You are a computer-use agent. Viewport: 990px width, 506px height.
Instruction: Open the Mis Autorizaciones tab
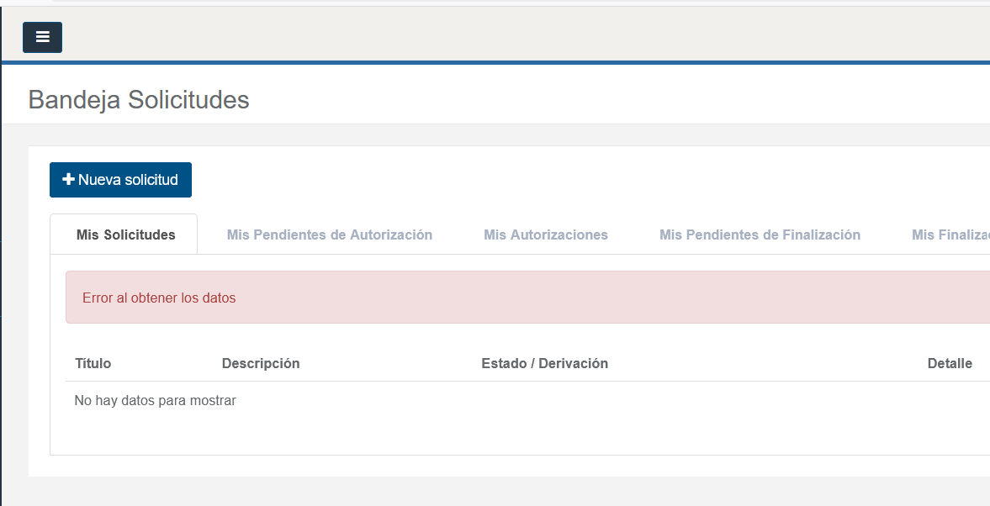point(546,235)
